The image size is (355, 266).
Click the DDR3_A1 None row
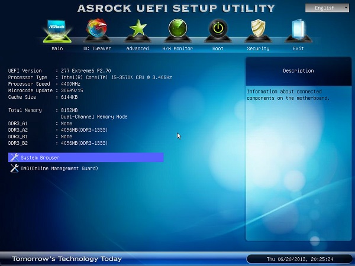click(40, 124)
